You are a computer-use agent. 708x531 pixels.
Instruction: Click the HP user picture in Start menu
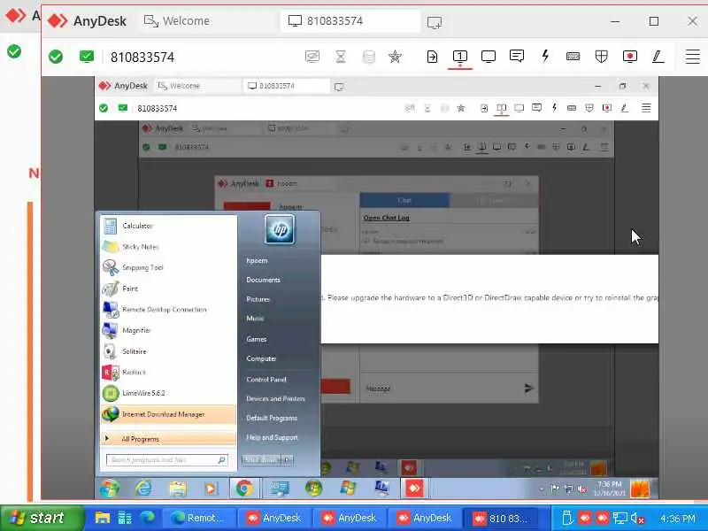[280, 230]
